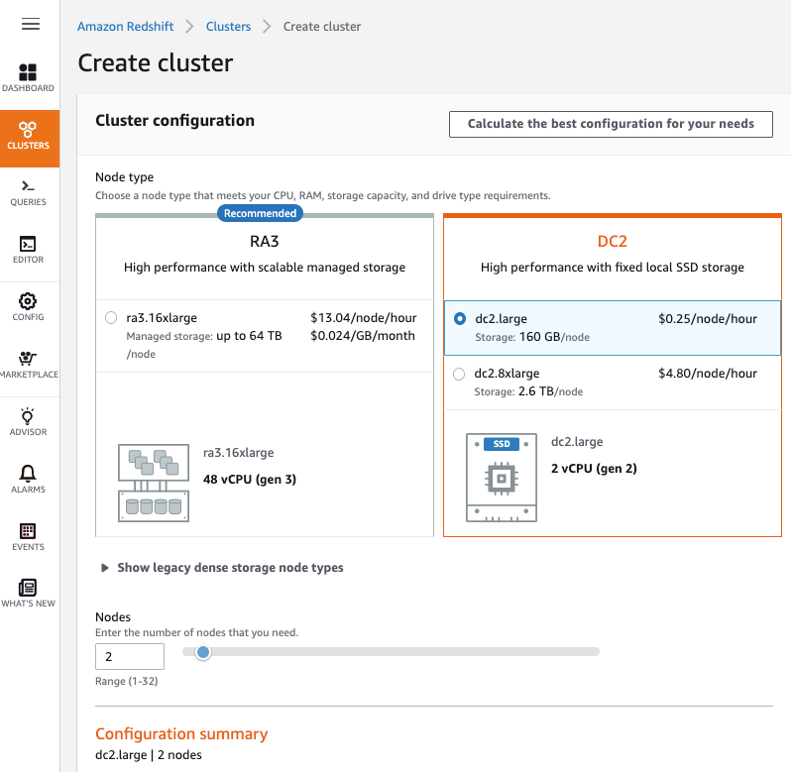This screenshot has width=791, height=772.
Task: Open the query Editor icon
Action: 28,244
